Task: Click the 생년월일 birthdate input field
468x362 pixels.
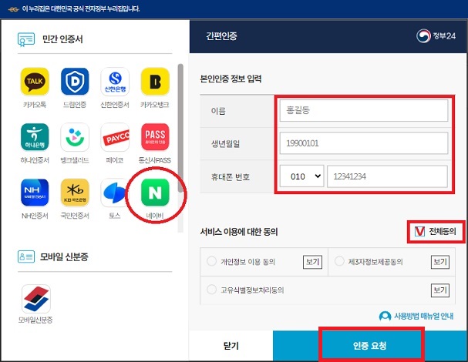Action: (x=364, y=143)
